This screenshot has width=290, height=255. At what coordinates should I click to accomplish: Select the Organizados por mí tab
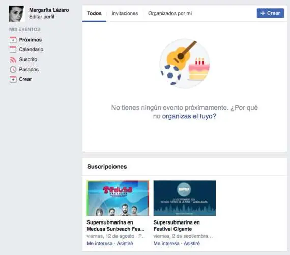pyautogui.click(x=170, y=13)
